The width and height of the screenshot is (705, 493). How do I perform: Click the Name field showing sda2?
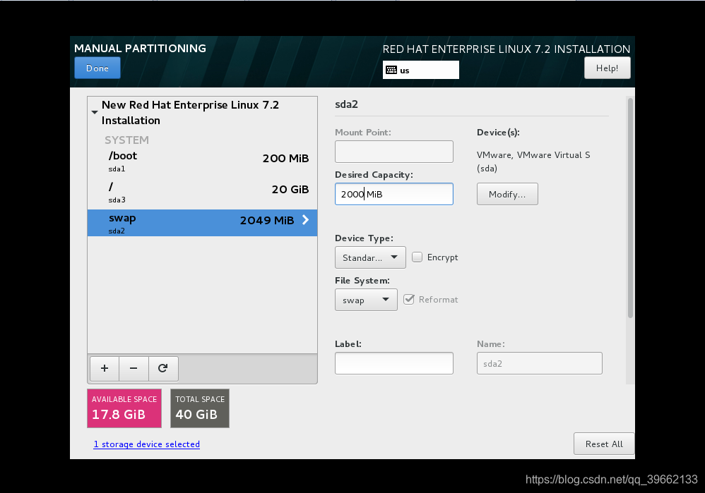[540, 363]
